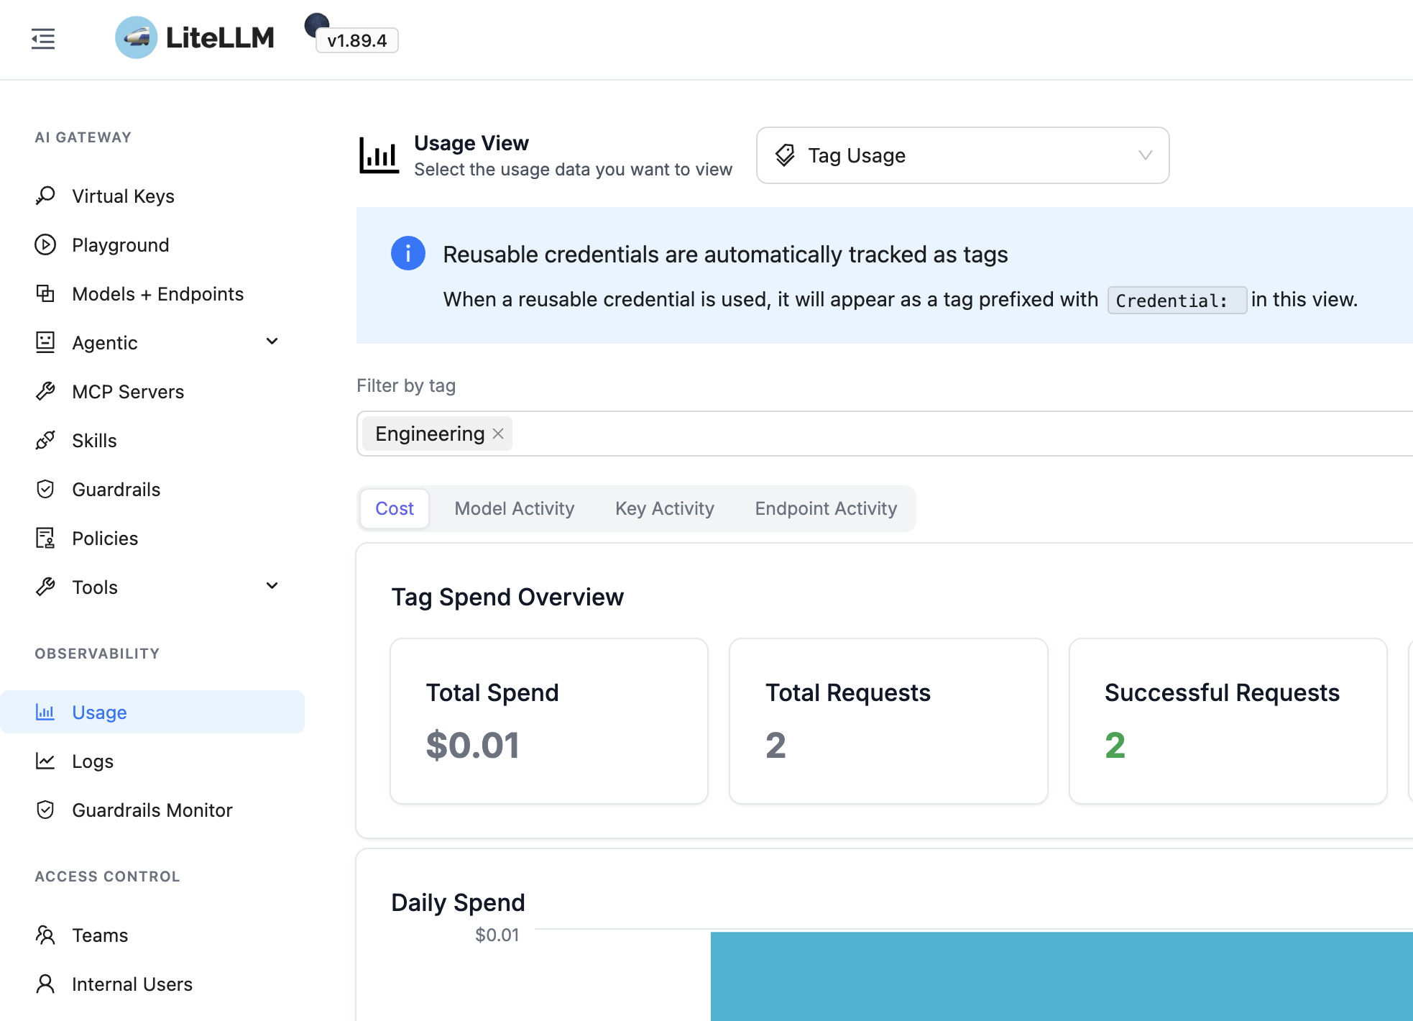Image resolution: width=1413 pixels, height=1021 pixels.
Task: Open the Tag Usage dropdown
Action: (962, 155)
